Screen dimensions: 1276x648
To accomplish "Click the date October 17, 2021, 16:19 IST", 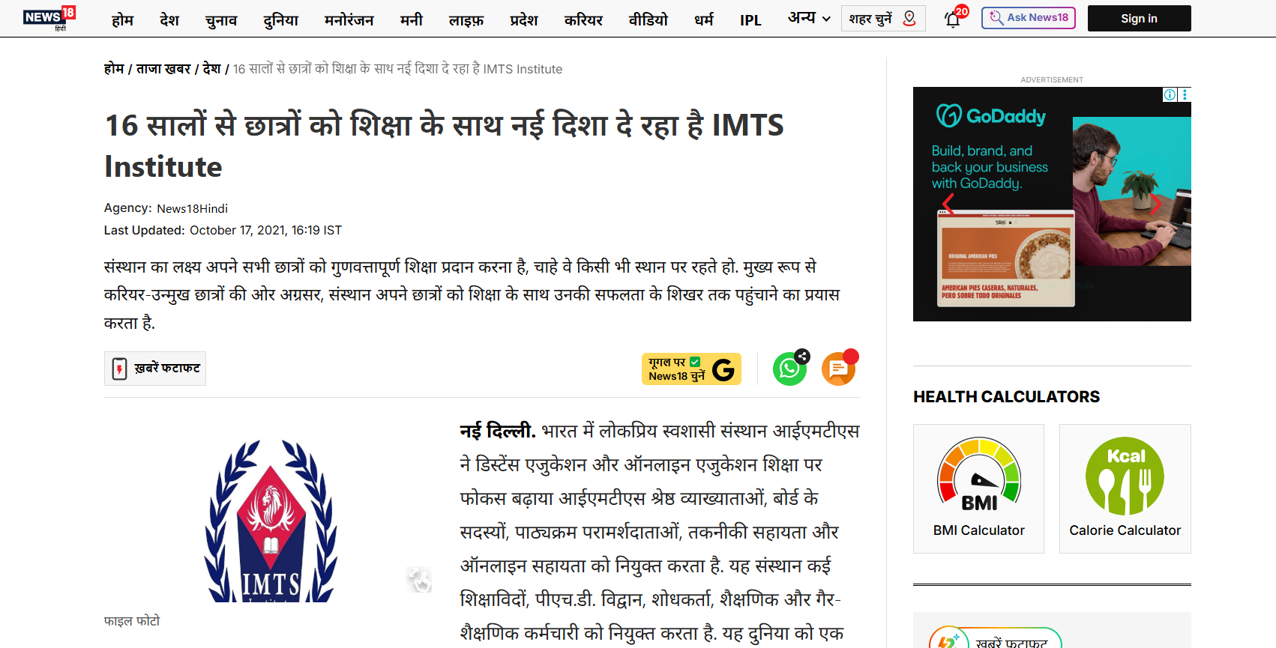I will click(265, 231).
